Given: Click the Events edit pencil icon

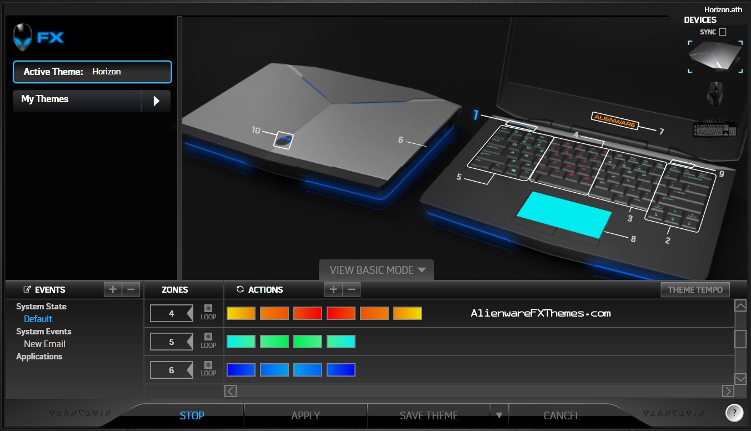Looking at the screenshot, I should tap(27, 289).
